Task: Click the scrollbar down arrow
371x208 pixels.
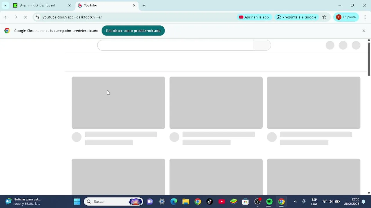Action: coord(369,193)
